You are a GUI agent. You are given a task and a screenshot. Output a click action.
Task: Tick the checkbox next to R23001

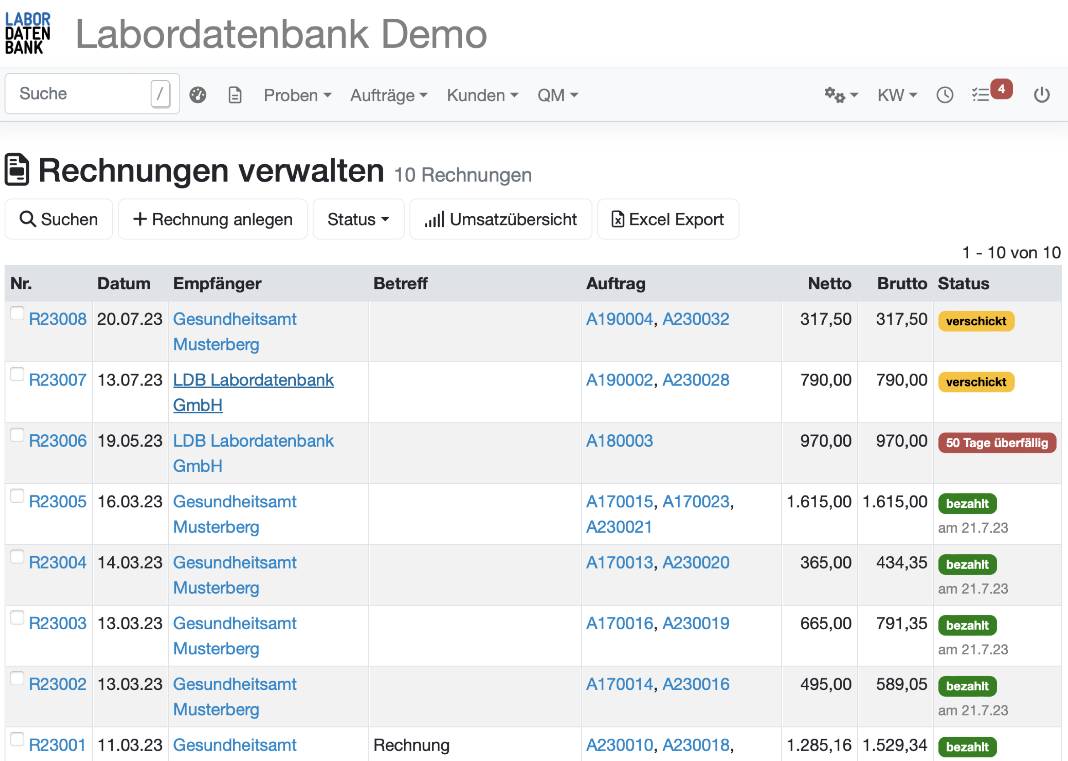17,740
